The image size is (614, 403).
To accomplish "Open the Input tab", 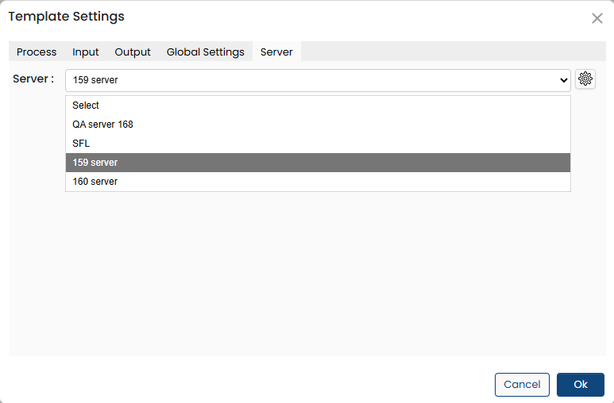I will (86, 52).
